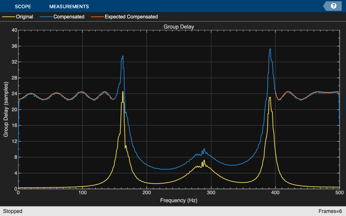Screen dimensions: 346x216
Task: Click the help question mark icon
Action: tap(333, 6)
